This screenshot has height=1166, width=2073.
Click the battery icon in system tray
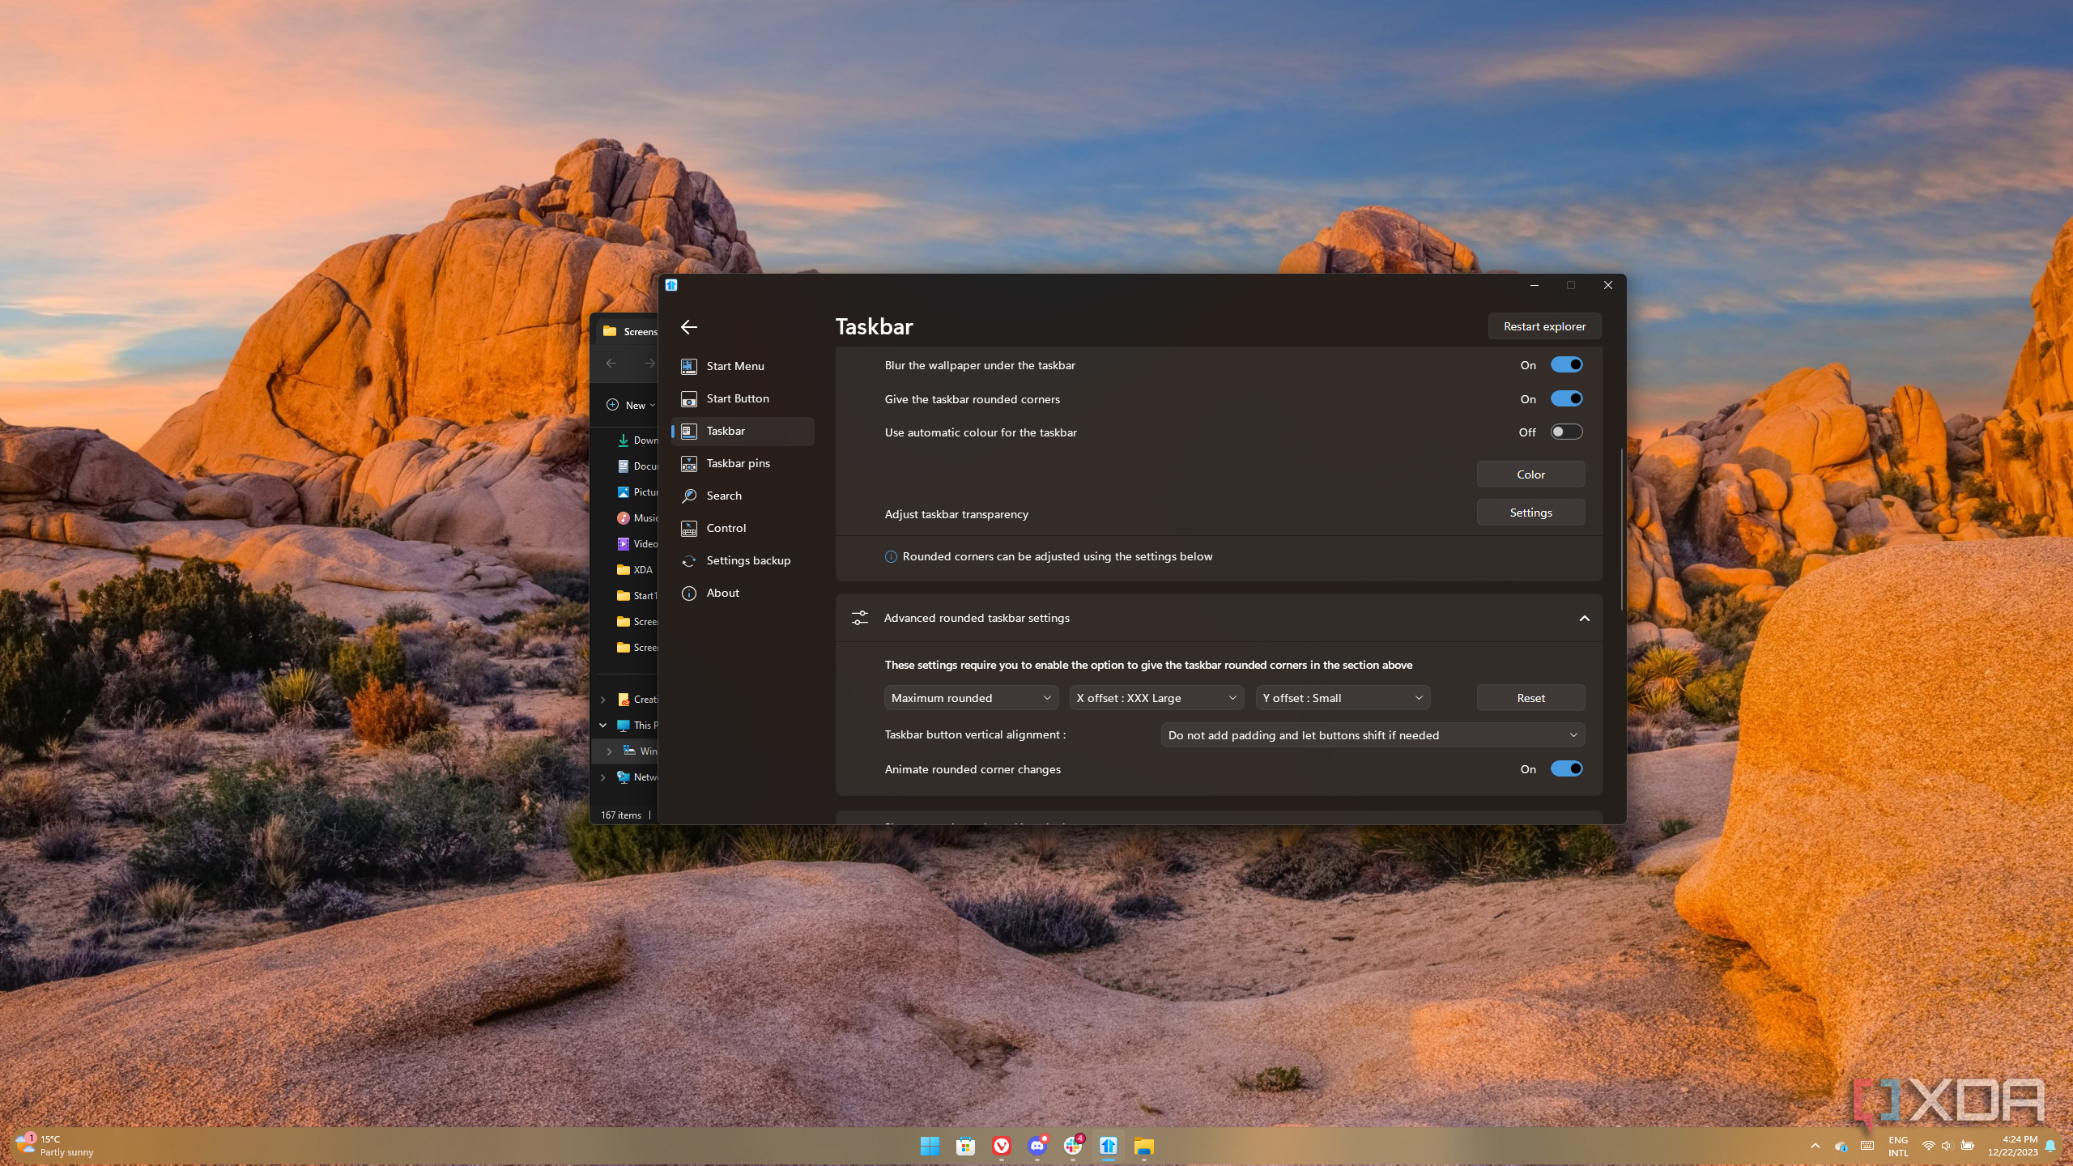[x=1967, y=1146]
